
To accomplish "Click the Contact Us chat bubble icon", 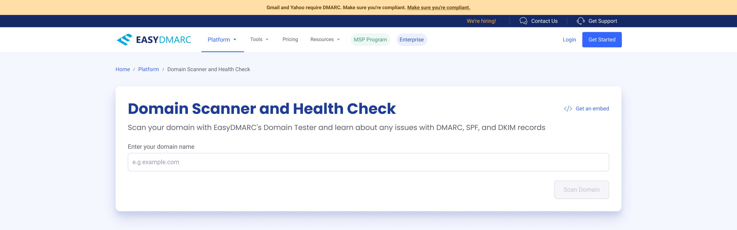I will 523,21.
